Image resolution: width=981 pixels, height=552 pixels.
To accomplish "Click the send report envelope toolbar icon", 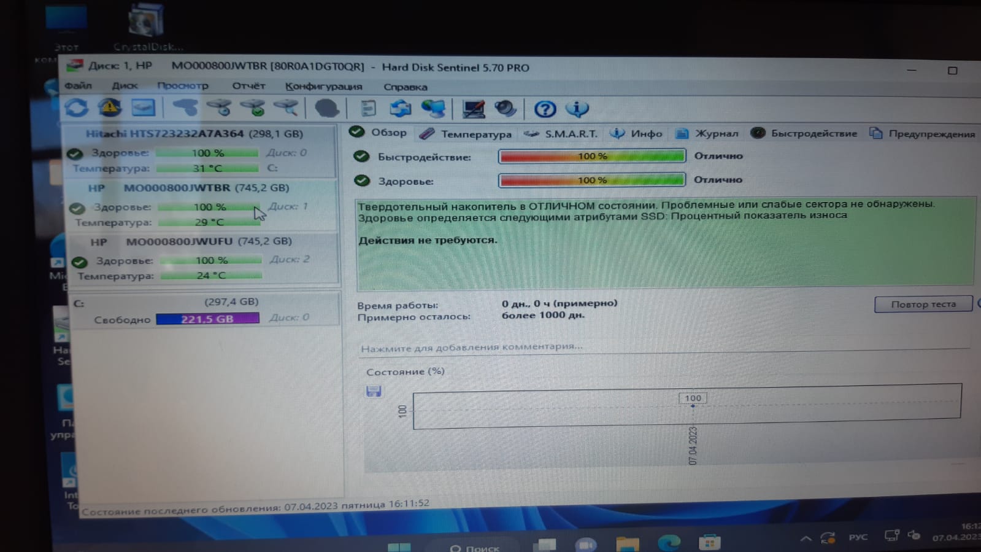I will tap(401, 109).
